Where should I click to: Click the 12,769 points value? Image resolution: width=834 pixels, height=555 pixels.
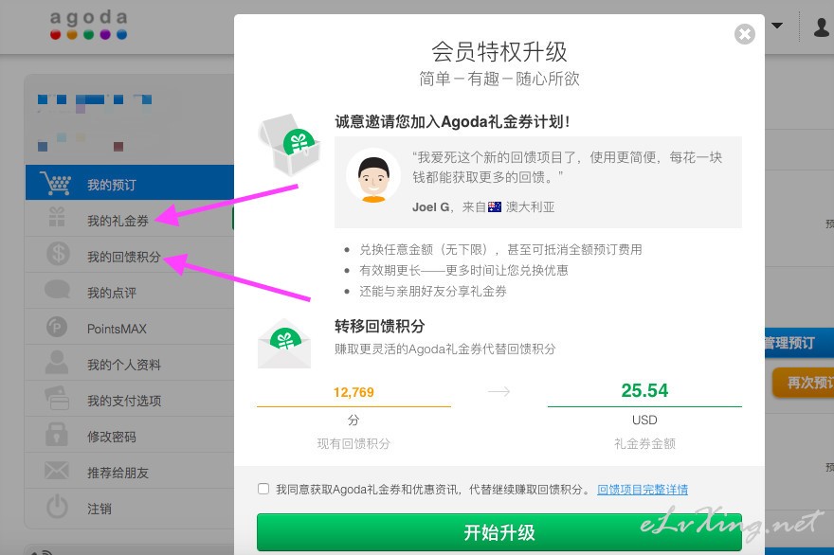click(x=354, y=392)
